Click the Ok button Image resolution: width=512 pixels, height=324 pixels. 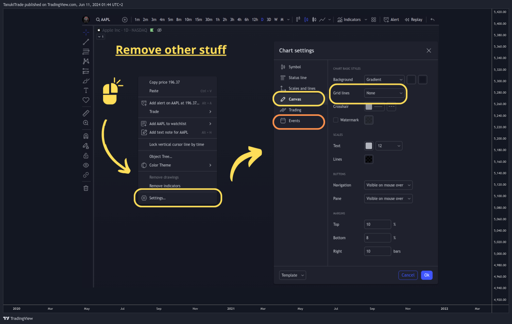click(427, 275)
